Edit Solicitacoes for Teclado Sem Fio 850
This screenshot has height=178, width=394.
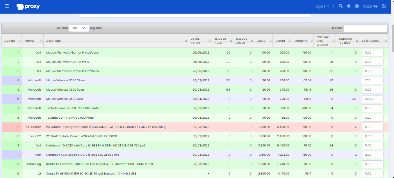[372, 108]
